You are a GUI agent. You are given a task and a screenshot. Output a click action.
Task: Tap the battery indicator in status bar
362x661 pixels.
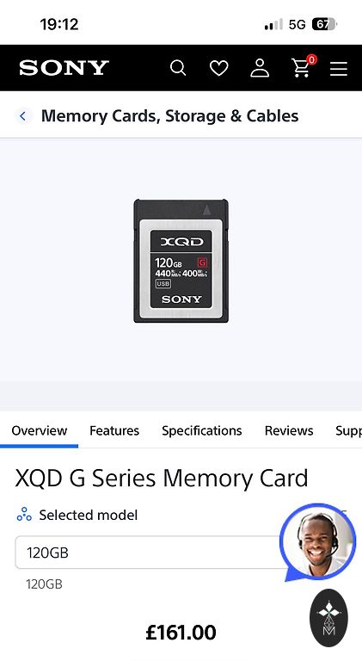[323, 24]
